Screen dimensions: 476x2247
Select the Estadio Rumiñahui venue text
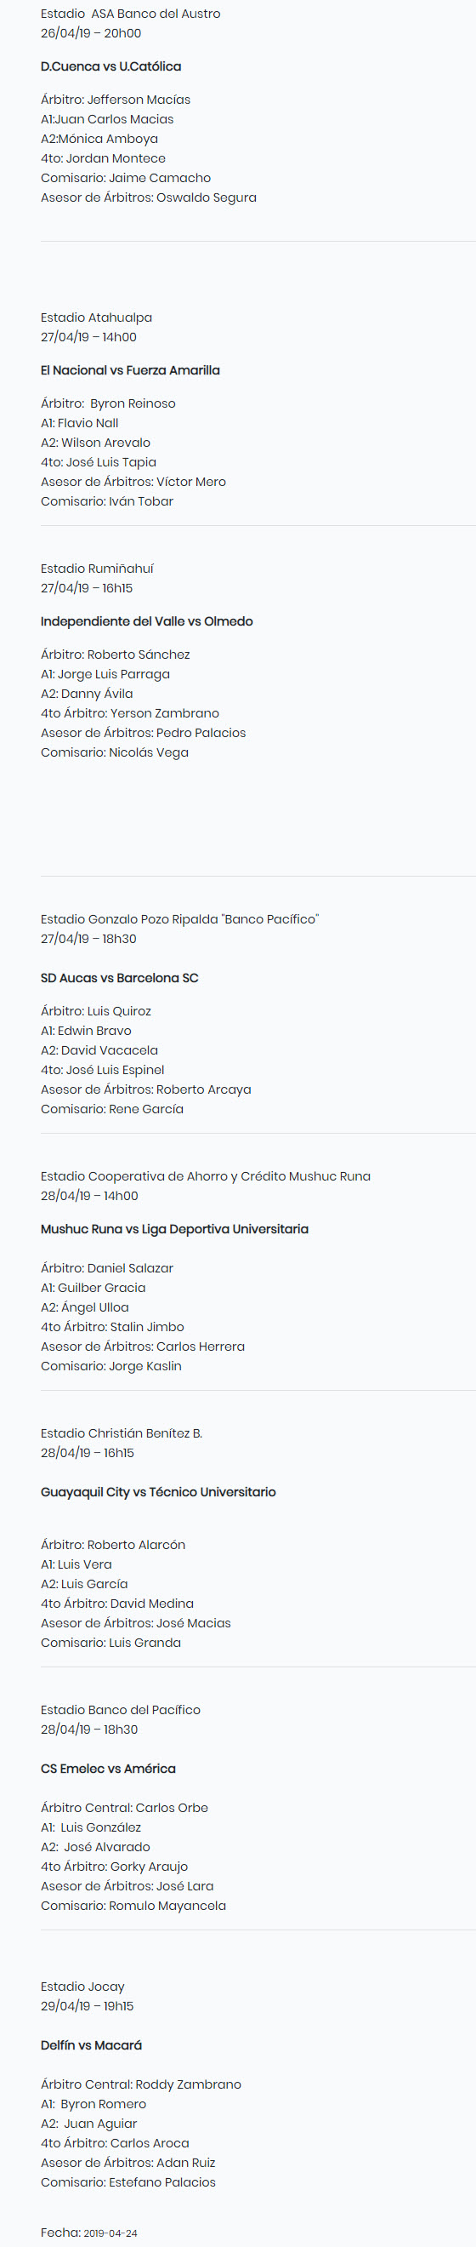pos(97,569)
